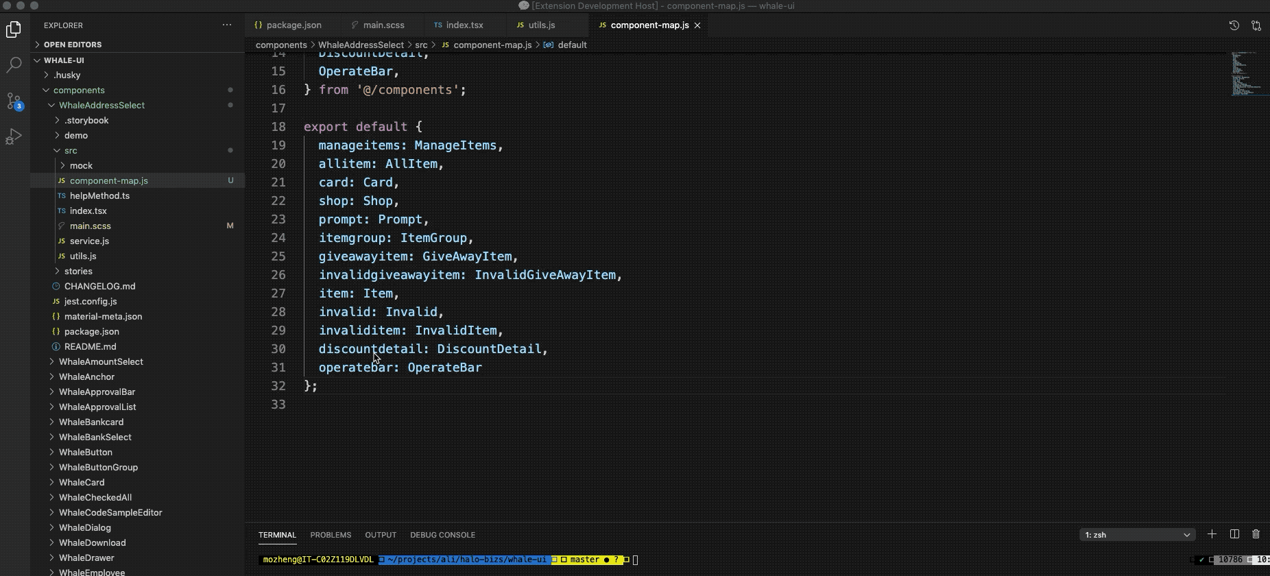Click 'components' in the breadcrumb path

[281, 45]
